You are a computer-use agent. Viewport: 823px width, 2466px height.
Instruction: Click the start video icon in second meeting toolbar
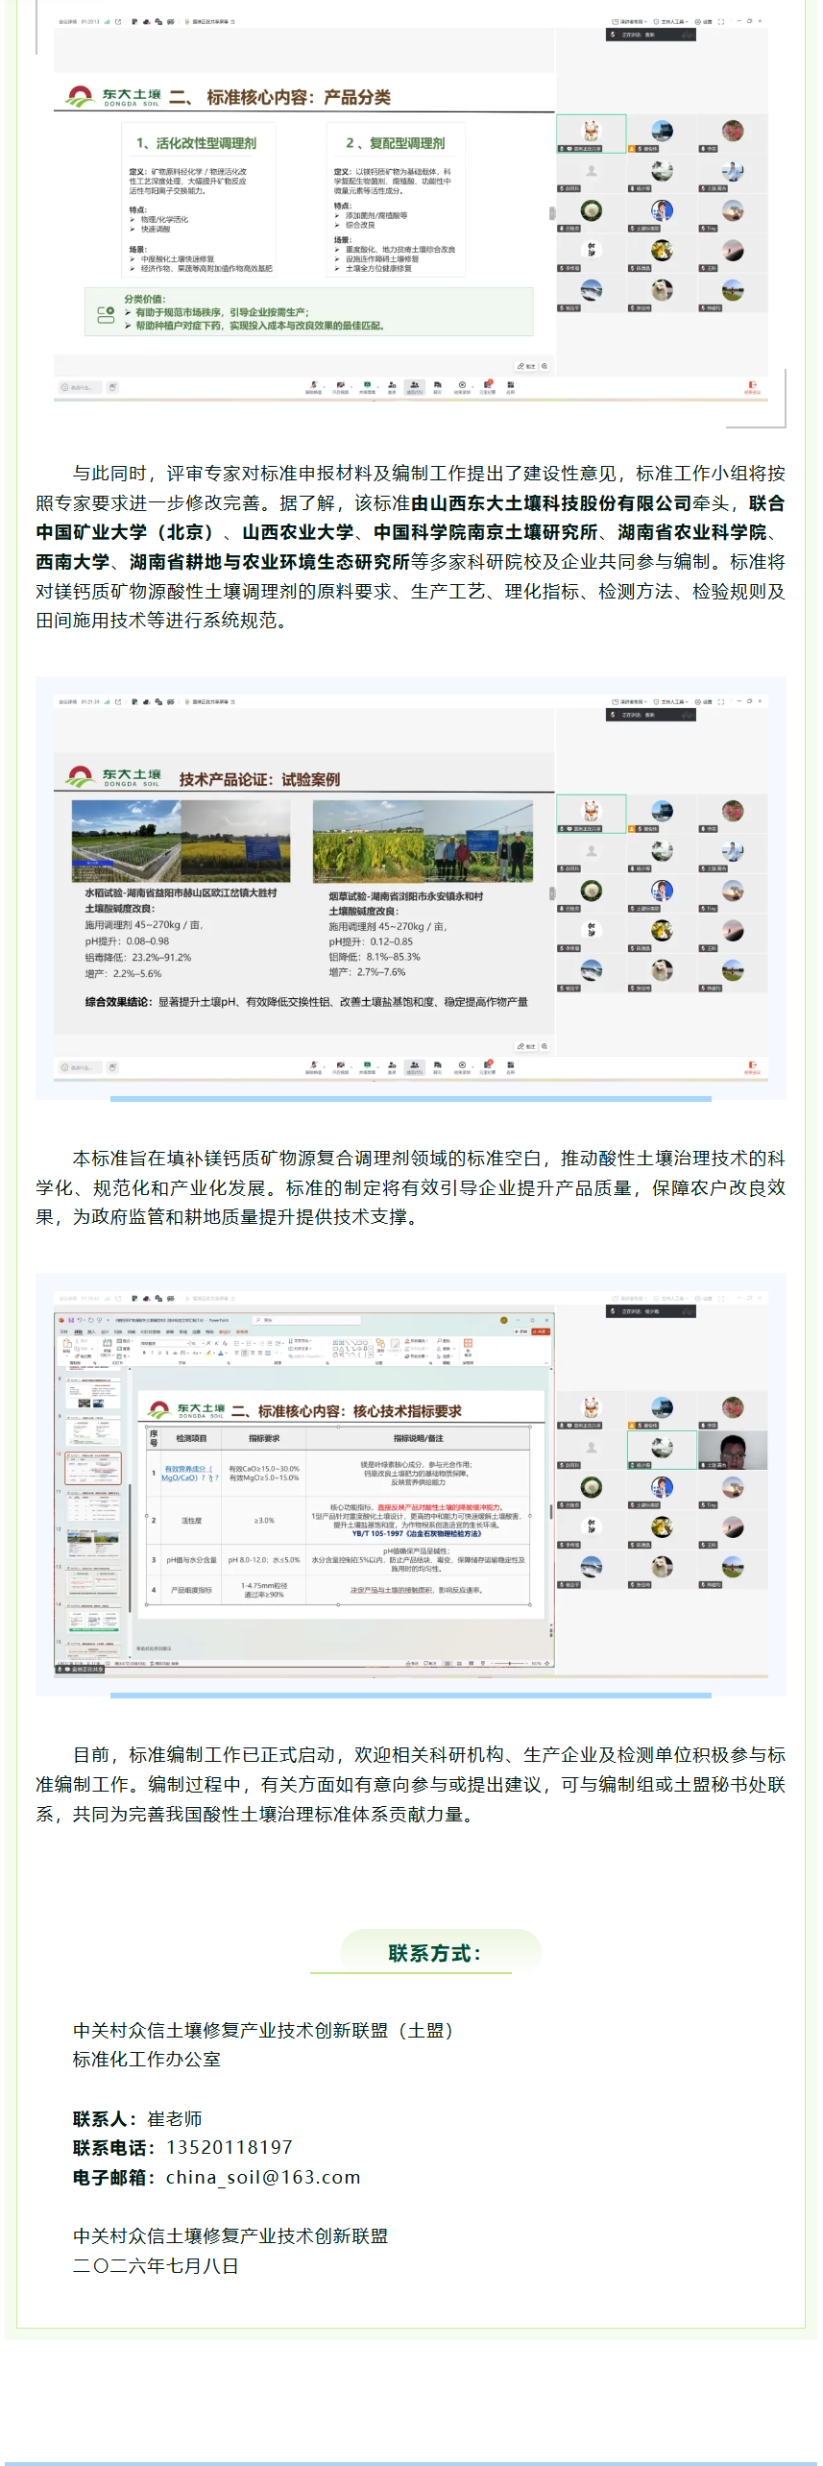pos(340,1065)
